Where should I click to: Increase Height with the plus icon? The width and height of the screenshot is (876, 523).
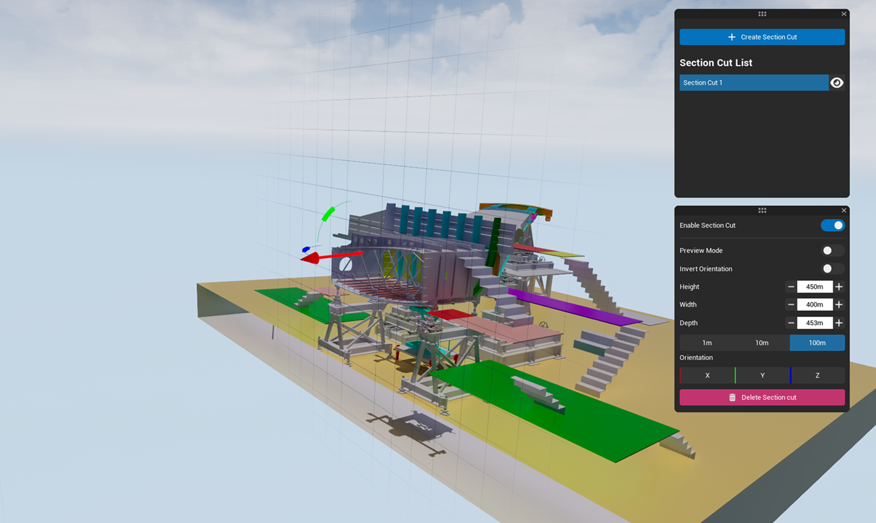pos(839,287)
